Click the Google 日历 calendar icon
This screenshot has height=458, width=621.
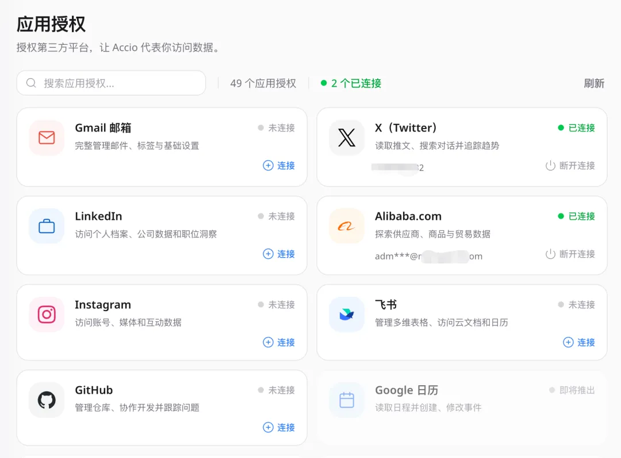(347, 400)
